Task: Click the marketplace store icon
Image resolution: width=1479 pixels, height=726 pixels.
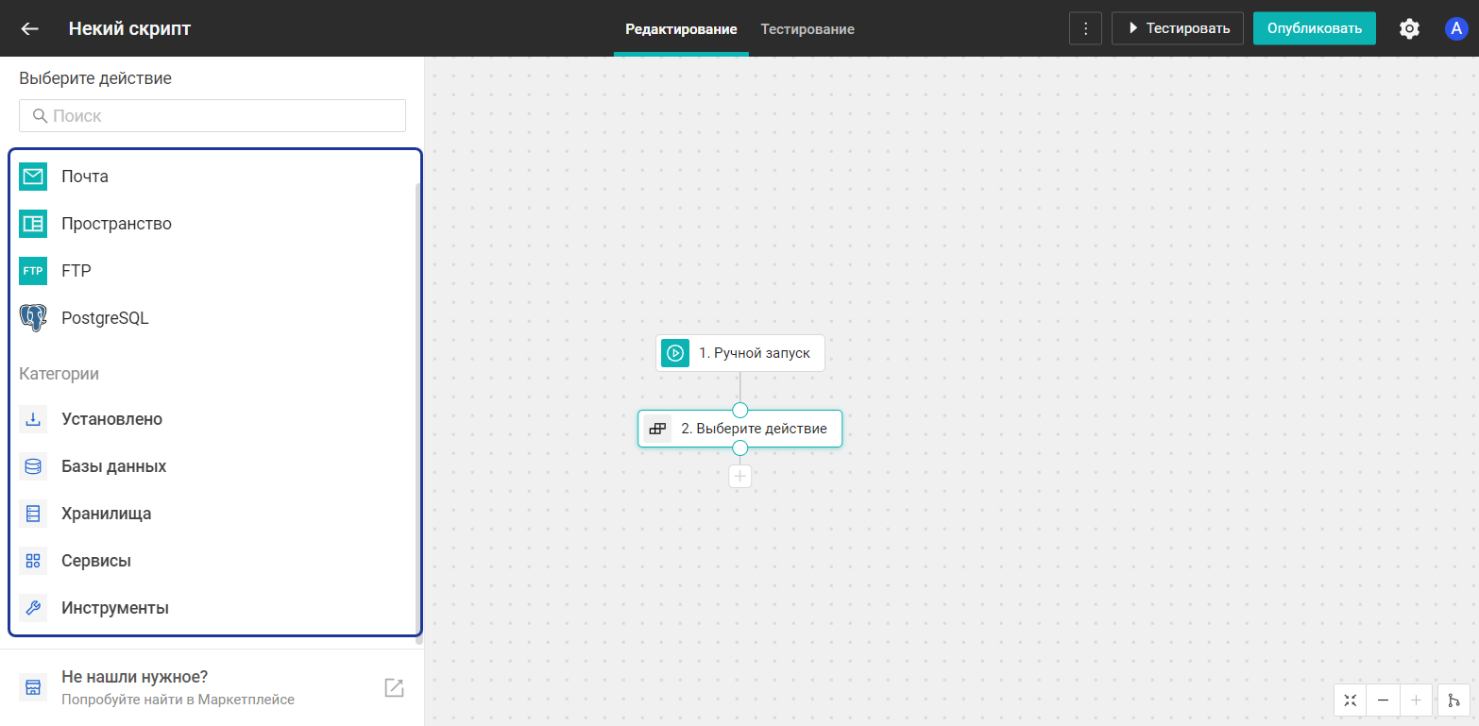Action: tap(33, 687)
